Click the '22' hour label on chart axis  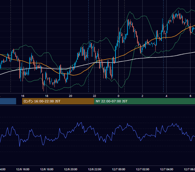[95, 96]
